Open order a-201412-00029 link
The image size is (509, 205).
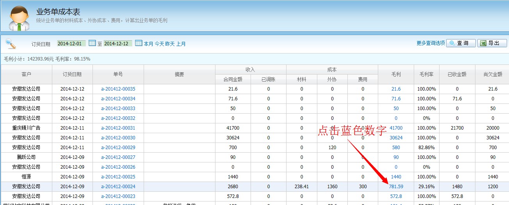click(x=118, y=148)
